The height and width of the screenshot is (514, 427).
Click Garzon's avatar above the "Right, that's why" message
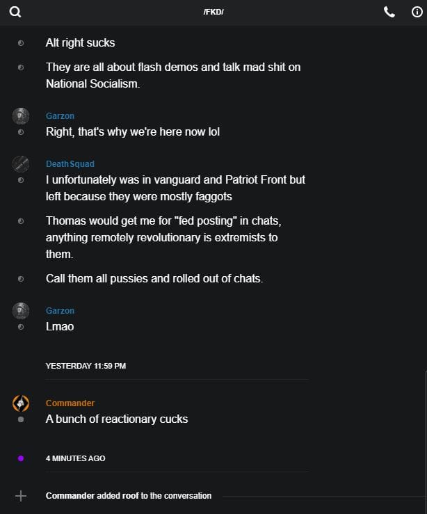(21, 115)
